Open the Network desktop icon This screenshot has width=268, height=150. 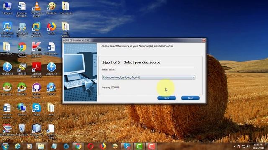tap(22, 109)
